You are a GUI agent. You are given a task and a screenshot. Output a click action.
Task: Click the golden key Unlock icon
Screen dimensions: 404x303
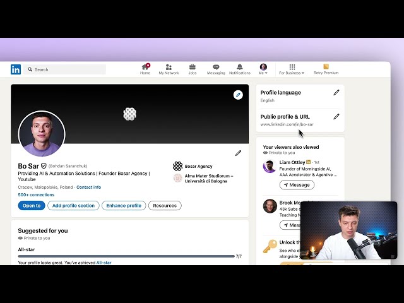(x=270, y=247)
